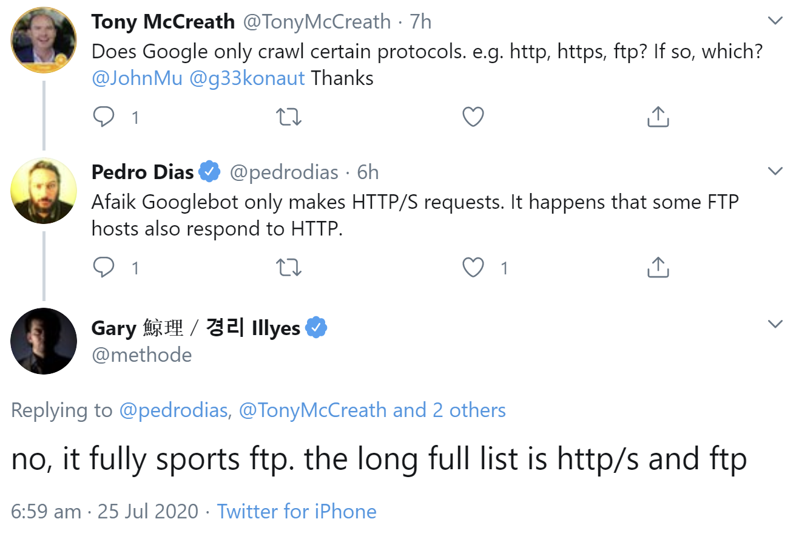Viewport: 796px width, 536px height.
Task: Click the Twitter for iPhone source link
Action: click(296, 511)
